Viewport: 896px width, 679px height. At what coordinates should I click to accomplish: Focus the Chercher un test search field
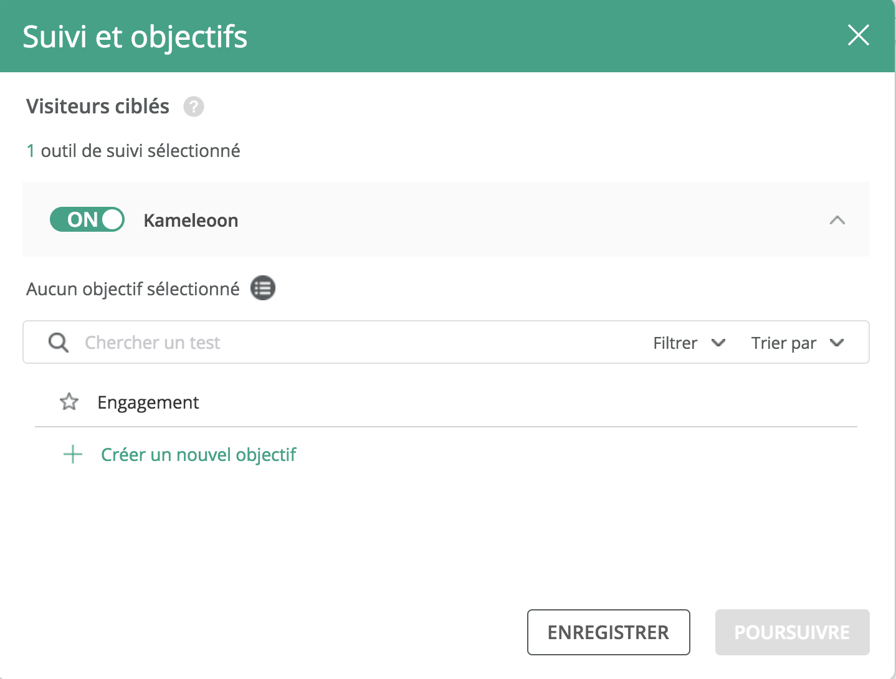pos(361,343)
